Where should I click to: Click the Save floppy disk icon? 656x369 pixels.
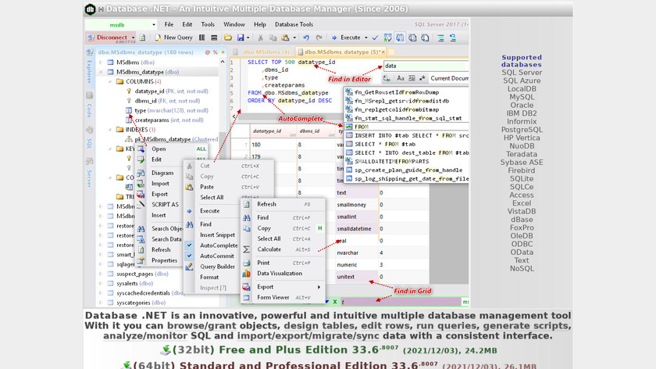pyautogui.click(x=241, y=38)
